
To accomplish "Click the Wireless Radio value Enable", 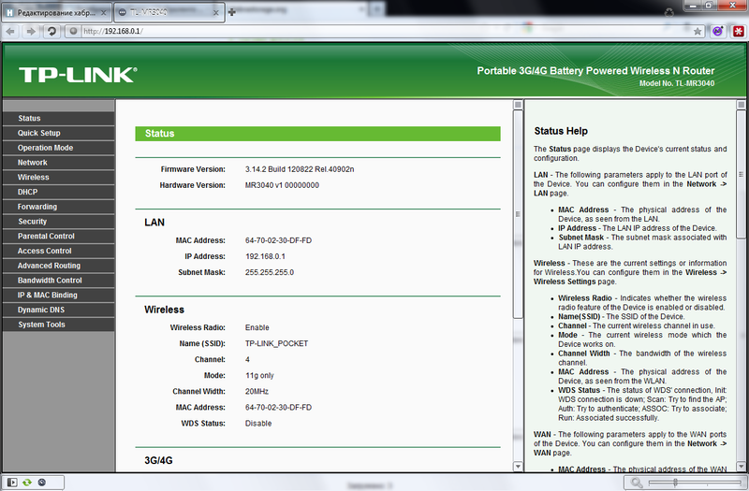I will pyautogui.click(x=257, y=328).
